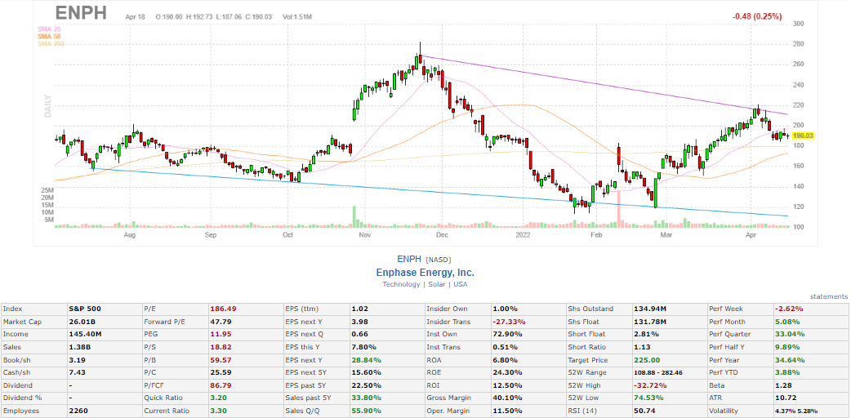The width and height of the screenshot is (851, 418).
Task: Click the P/E value 186.49
Action: pos(223,309)
